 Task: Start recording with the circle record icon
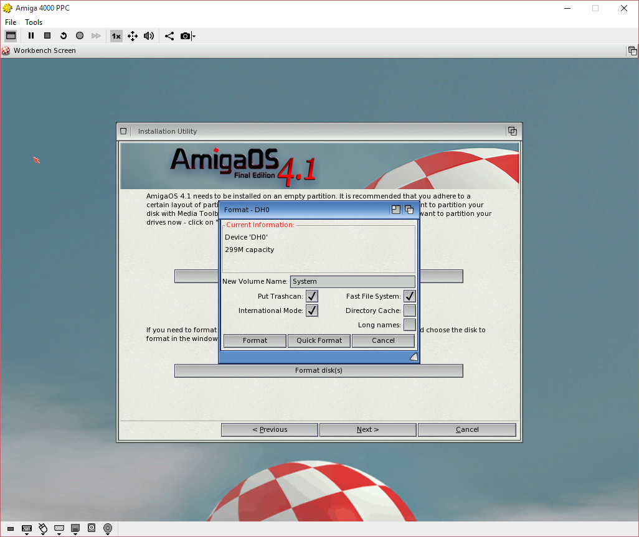80,36
